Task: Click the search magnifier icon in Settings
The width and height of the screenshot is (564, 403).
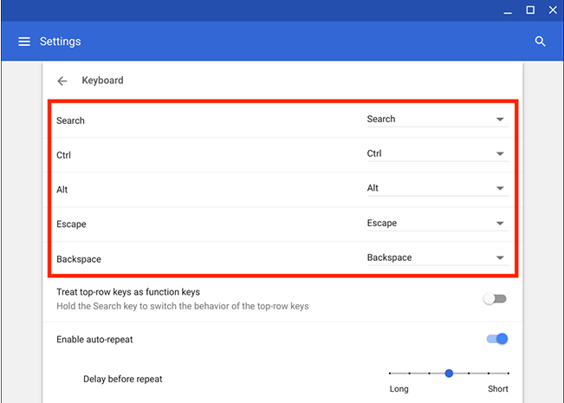Action: (540, 42)
